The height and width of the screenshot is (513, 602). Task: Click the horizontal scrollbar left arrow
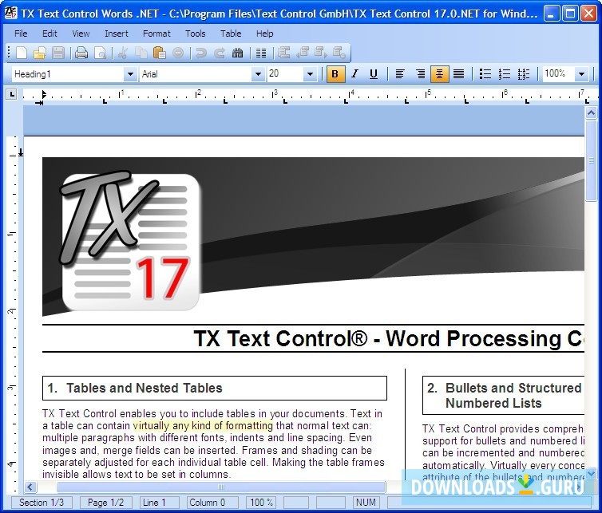[30, 487]
